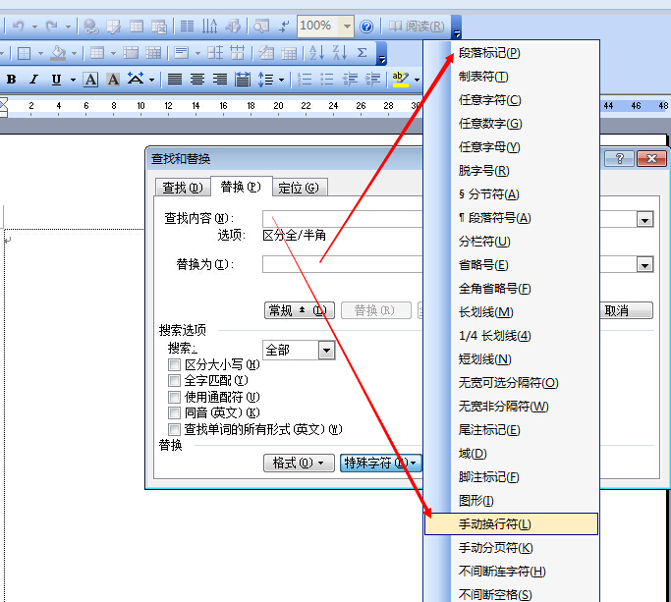Expand the 搜索 全部 dropdown
671x602 pixels.
326,351
